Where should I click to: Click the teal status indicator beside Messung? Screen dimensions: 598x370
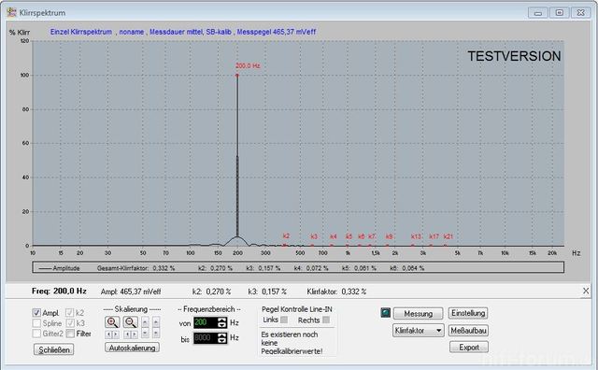[386, 313]
